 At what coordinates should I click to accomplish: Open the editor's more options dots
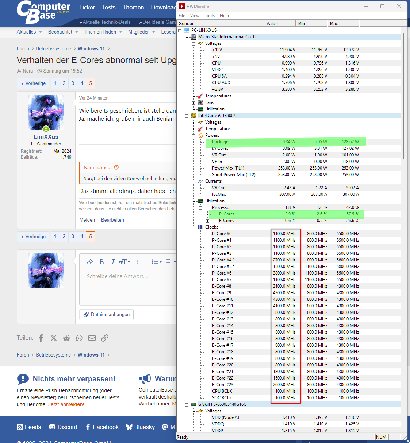pyautogui.click(x=138, y=262)
